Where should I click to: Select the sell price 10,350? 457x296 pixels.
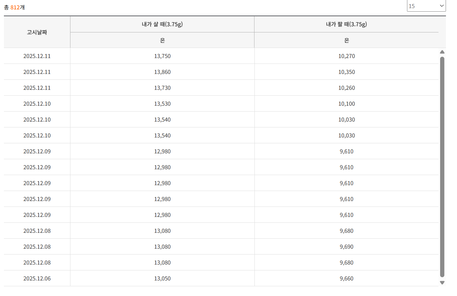pos(347,72)
